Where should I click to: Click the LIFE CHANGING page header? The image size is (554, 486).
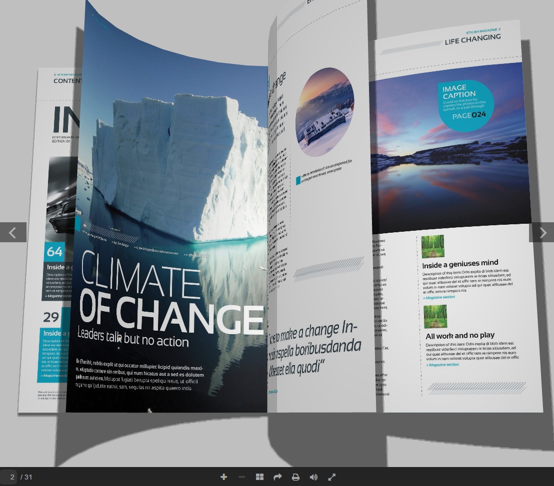pos(472,39)
